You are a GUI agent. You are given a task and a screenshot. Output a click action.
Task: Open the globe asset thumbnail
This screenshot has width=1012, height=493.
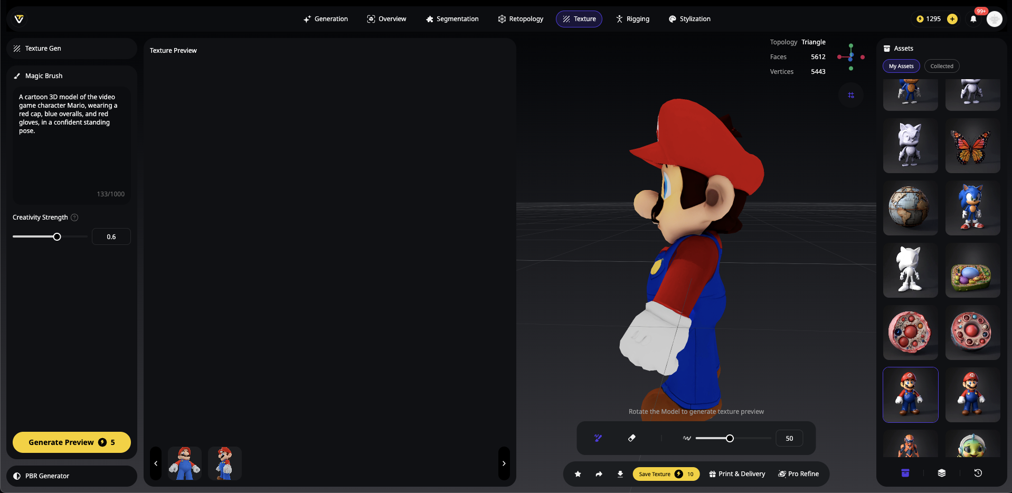click(911, 208)
